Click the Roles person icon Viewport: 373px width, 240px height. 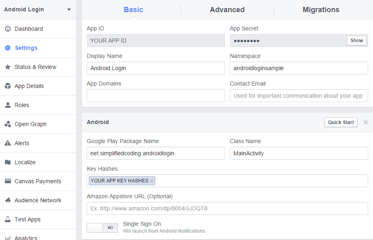(x=8, y=105)
